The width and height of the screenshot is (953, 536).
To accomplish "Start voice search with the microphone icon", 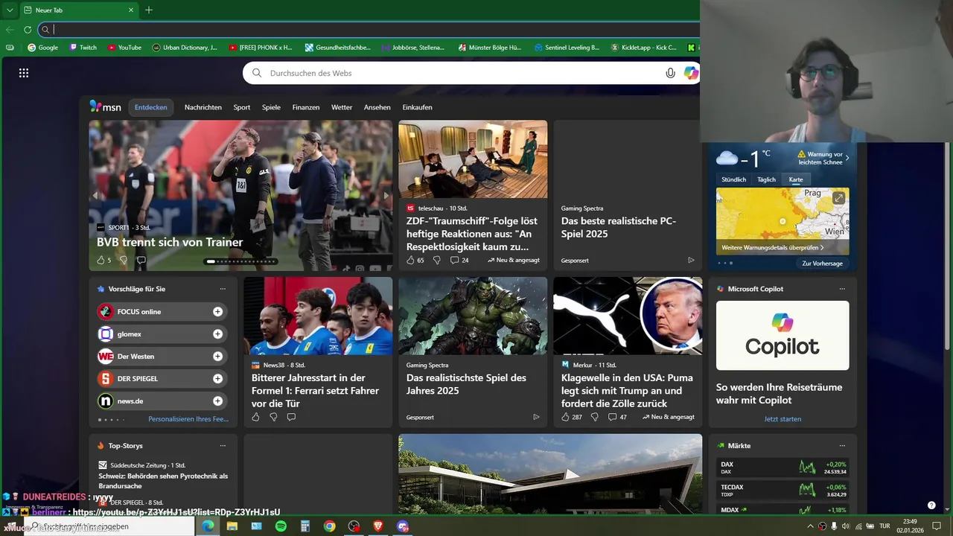I will [x=670, y=73].
